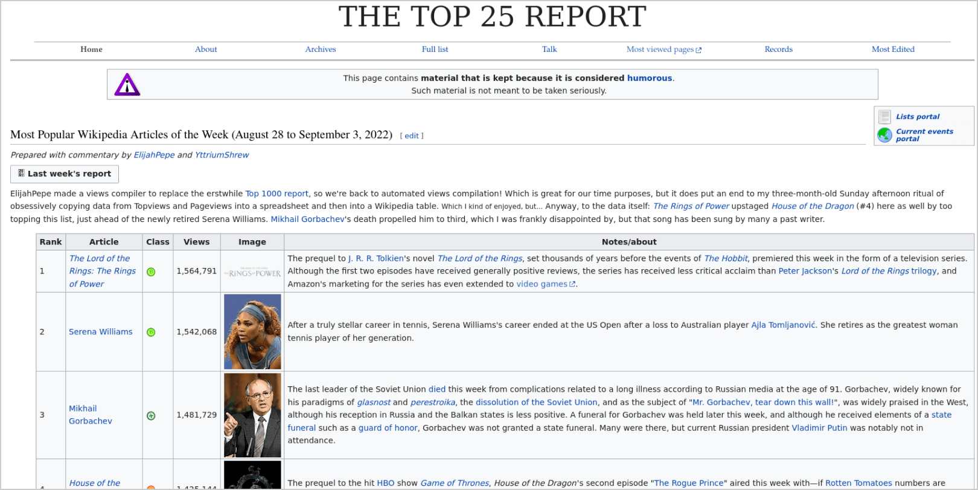Click the Lists portal icon
This screenshot has width=978, height=490.
tap(884, 116)
